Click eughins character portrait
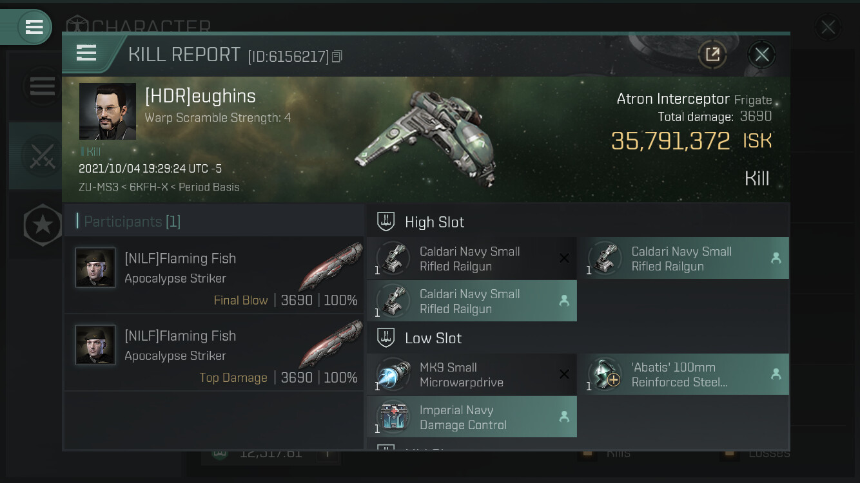Screen dimensions: 860x483 point(108,111)
